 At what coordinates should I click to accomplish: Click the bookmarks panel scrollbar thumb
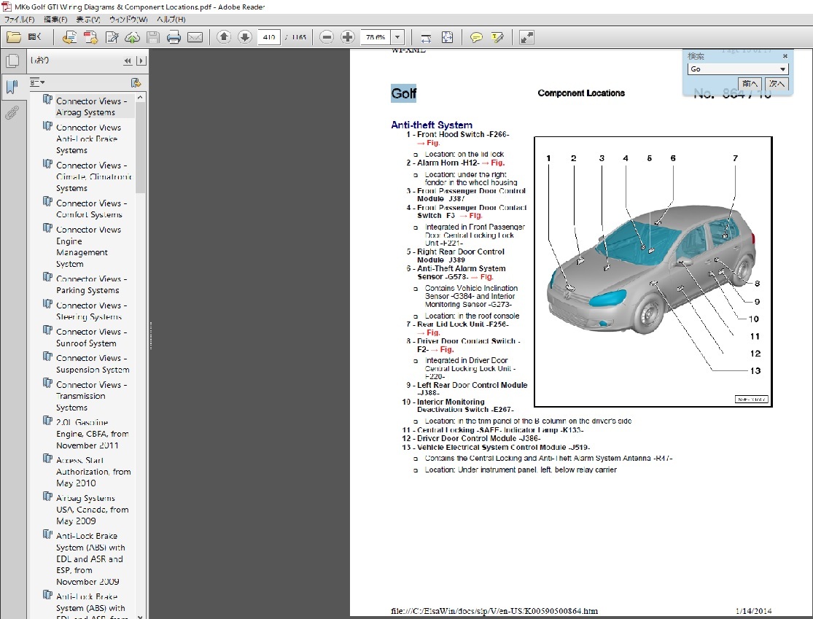140,148
